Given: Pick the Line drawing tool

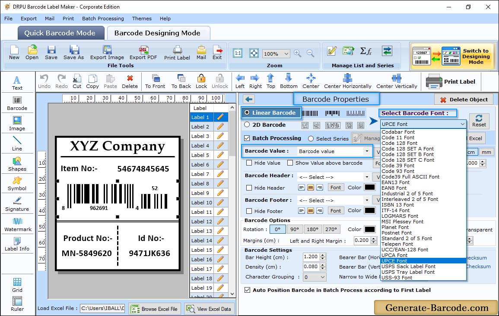Looking at the screenshot, I should pyautogui.click(x=17, y=144).
